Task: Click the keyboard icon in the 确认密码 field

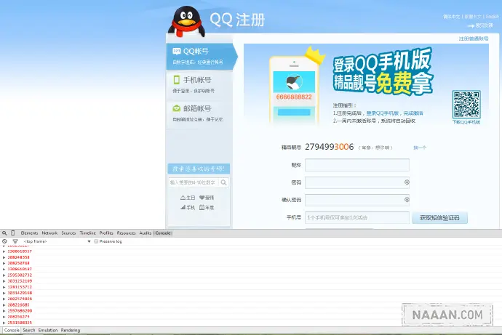Action: (x=407, y=199)
